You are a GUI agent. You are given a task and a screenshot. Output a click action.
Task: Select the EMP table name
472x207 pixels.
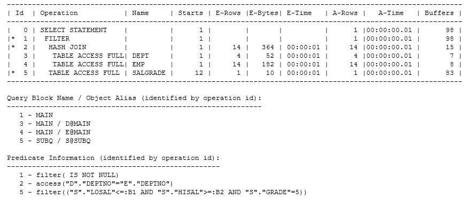click(138, 64)
